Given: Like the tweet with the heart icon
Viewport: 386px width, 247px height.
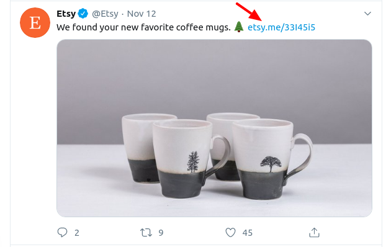Looking at the screenshot, I should click(230, 233).
